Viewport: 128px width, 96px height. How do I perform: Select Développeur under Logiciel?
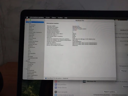[30, 78]
